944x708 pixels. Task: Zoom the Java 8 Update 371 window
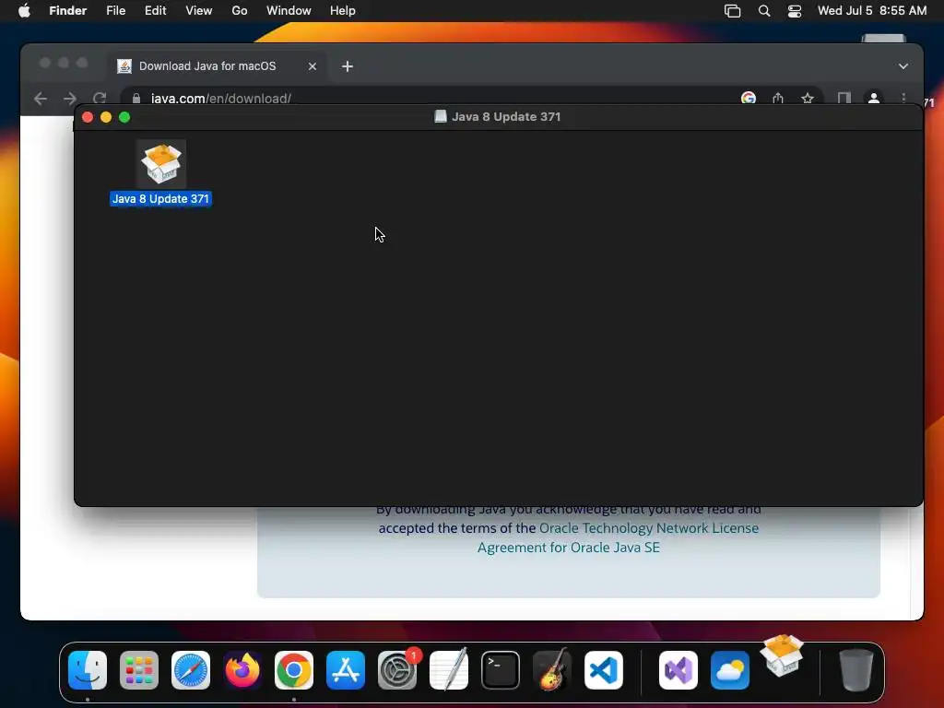tap(124, 117)
